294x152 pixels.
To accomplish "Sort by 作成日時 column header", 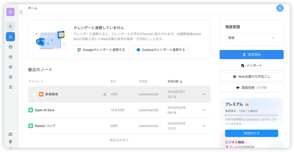I will [175, 81].
